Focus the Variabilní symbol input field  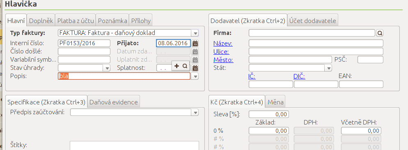pyautogui.click(x=84, y=60)
